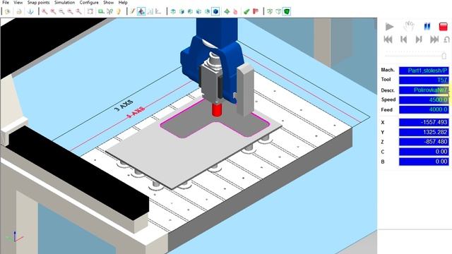Click the coordinate axis triad in viewport
Screen dimensions: 452x254
coord(14,237)
